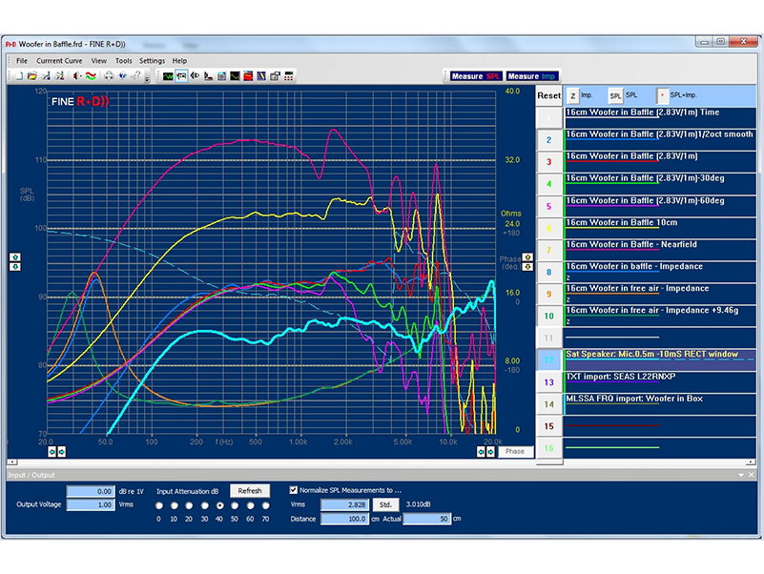The width and height of the screenshot is (764, 574).
Task: Click the Measure SPL button
Action: tap(475, 76)
